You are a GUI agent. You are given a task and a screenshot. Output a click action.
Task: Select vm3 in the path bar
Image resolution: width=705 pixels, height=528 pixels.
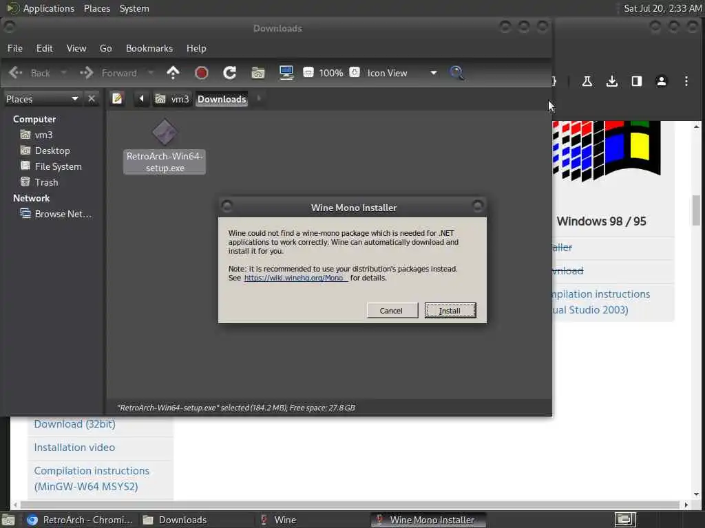(171, 99)
